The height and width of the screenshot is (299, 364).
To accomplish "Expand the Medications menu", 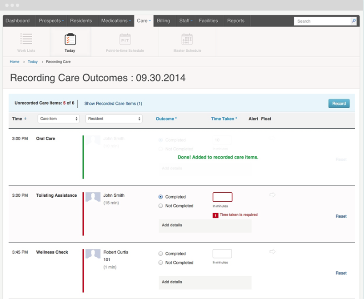I will tap(116, 21).
